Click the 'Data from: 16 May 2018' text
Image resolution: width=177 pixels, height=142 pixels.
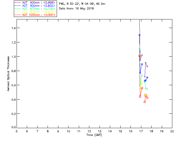(x=76, y=9)
